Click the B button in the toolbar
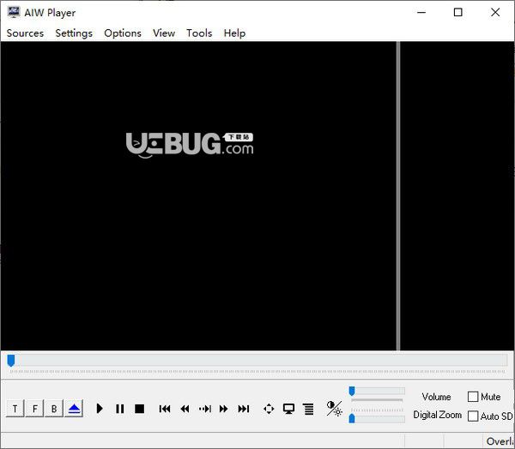 pos(54,409)
